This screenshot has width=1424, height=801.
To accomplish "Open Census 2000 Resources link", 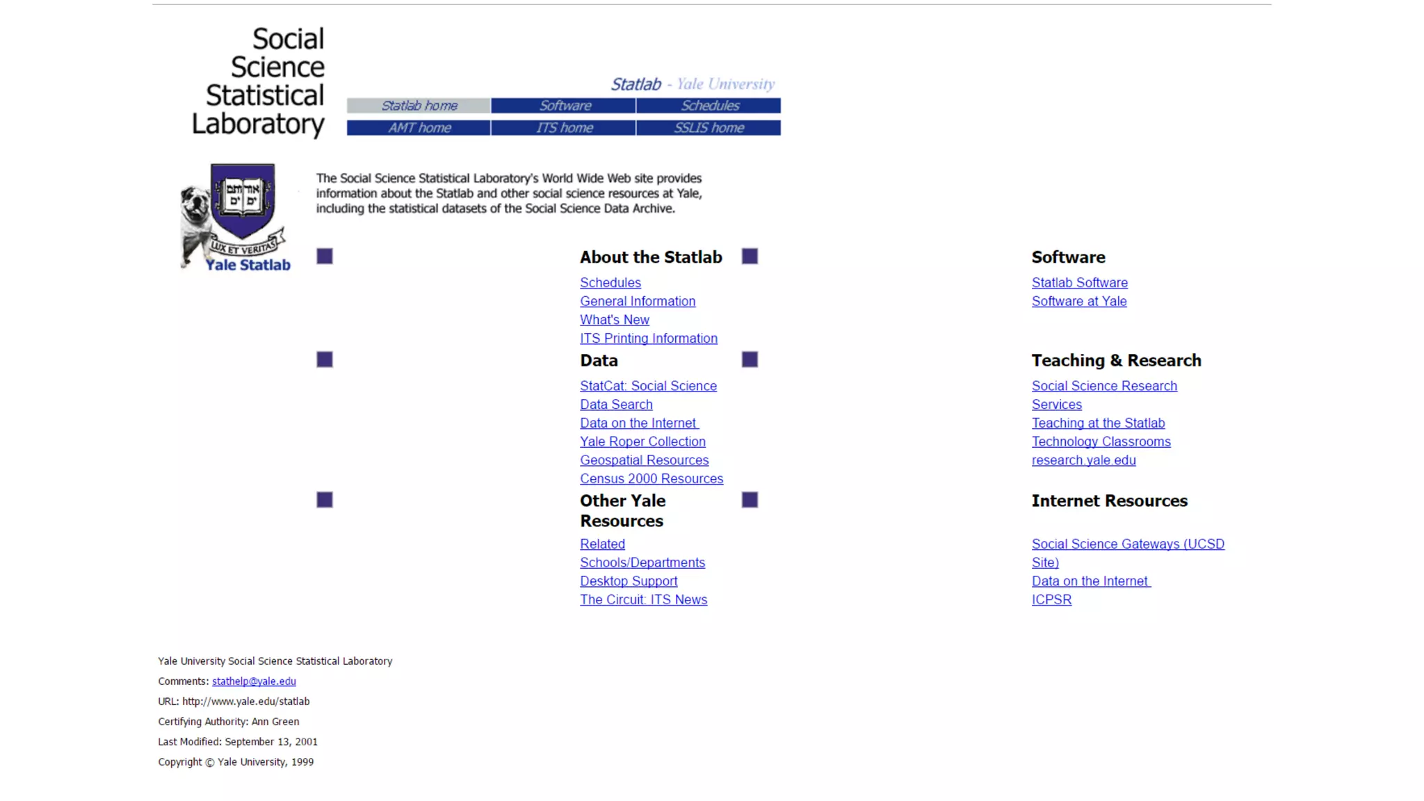I will click(652, 478).
